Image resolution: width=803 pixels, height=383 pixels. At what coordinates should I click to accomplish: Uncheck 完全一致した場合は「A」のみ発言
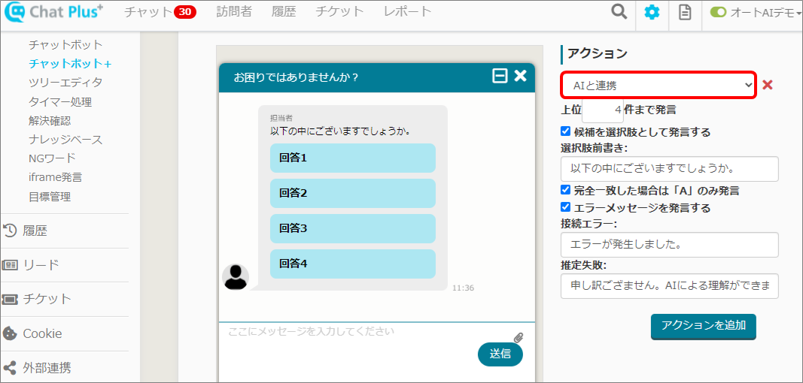tap(566, 190)
